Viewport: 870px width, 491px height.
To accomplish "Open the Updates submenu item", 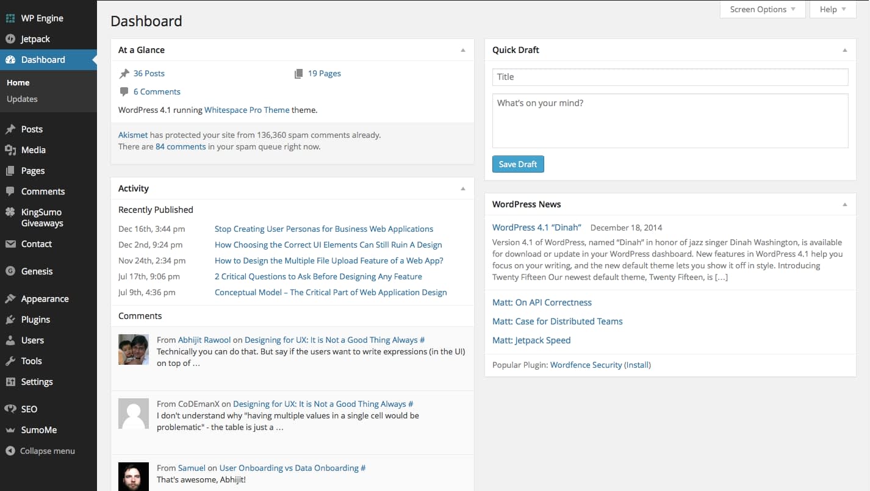I will [22, 99].
